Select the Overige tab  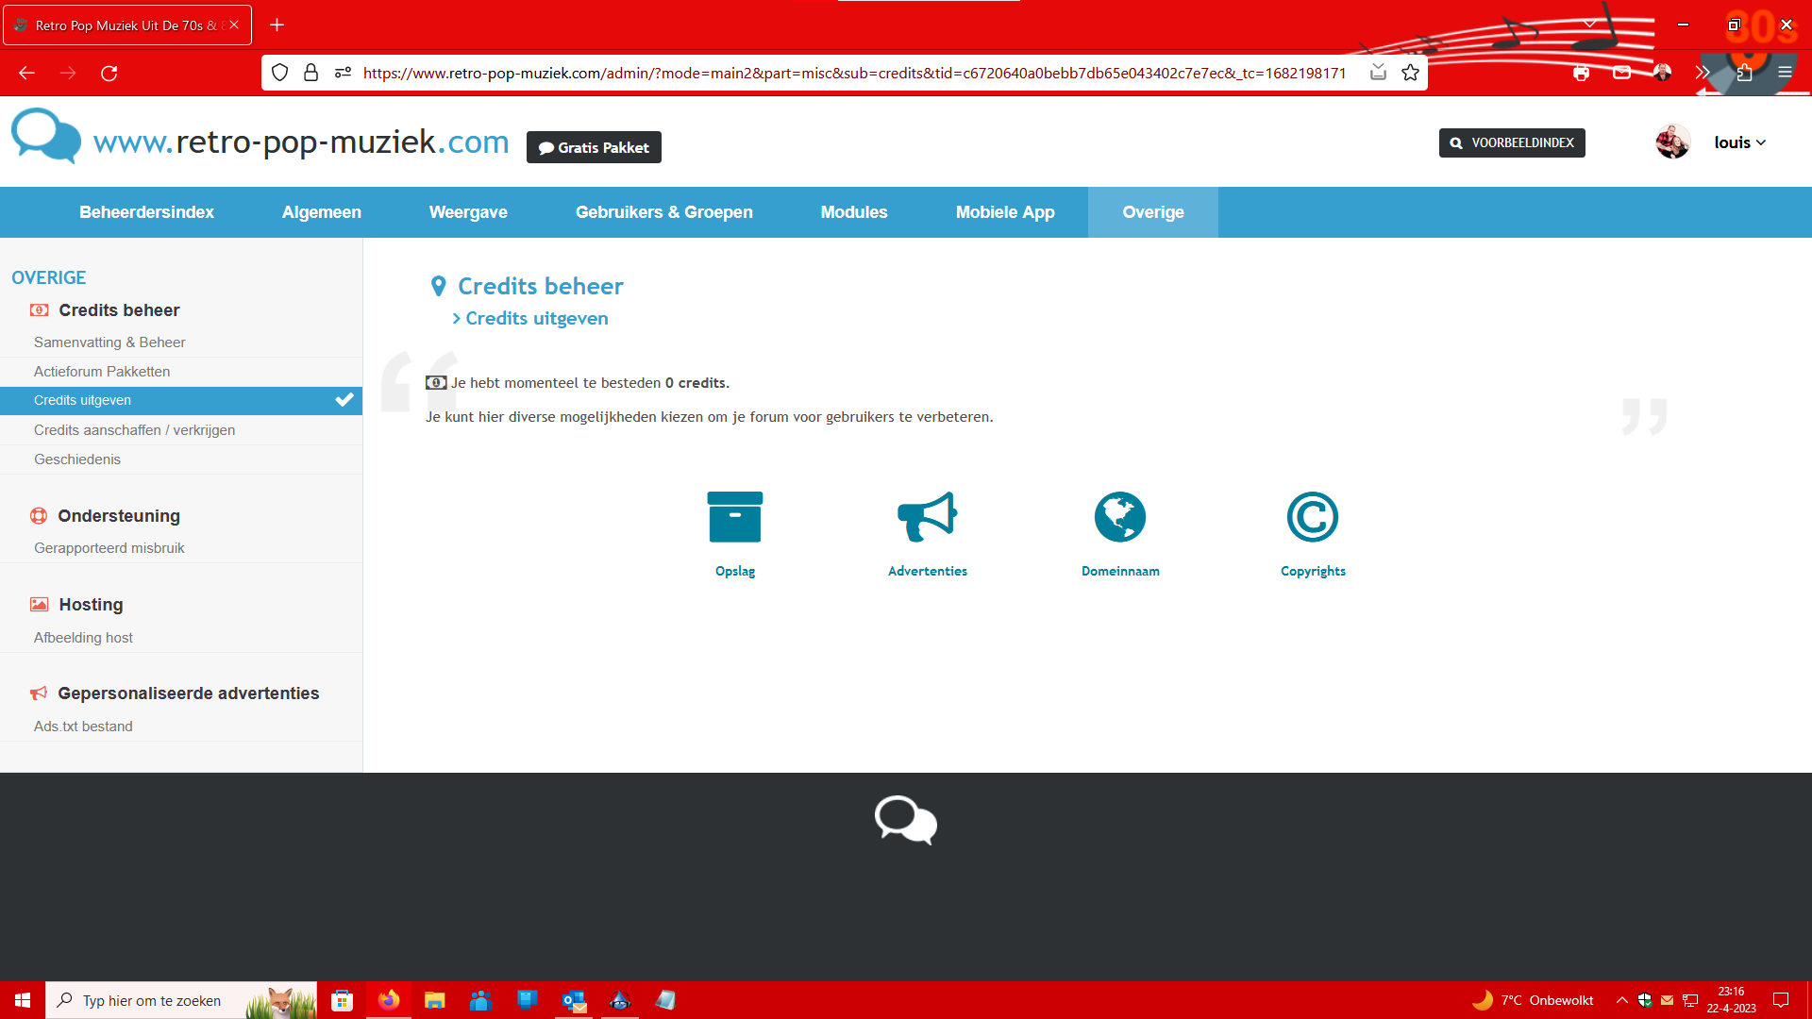[x=1152, y=212]
